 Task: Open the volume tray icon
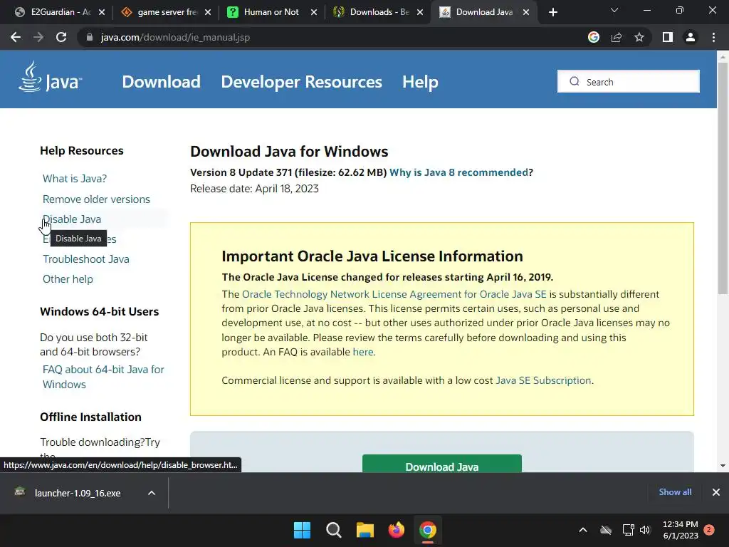point(645,530)
